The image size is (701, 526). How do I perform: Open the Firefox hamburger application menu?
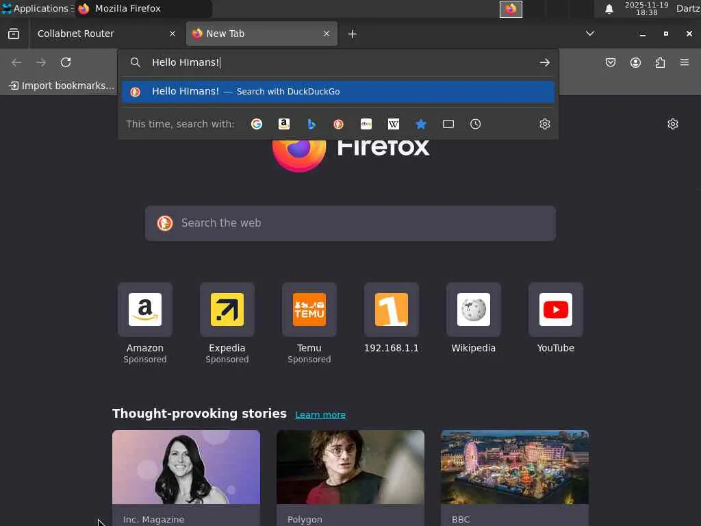(685, 62)
